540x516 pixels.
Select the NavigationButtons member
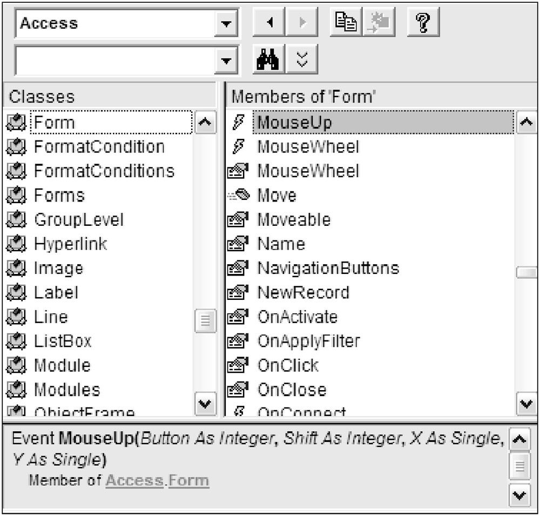click(328, 269)
